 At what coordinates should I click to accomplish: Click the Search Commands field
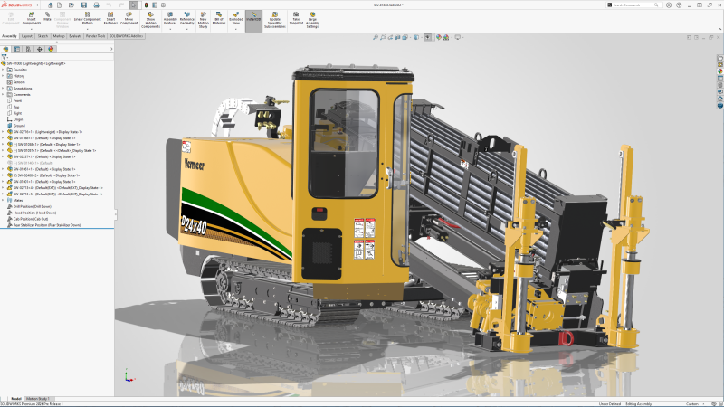pos(633,5)
